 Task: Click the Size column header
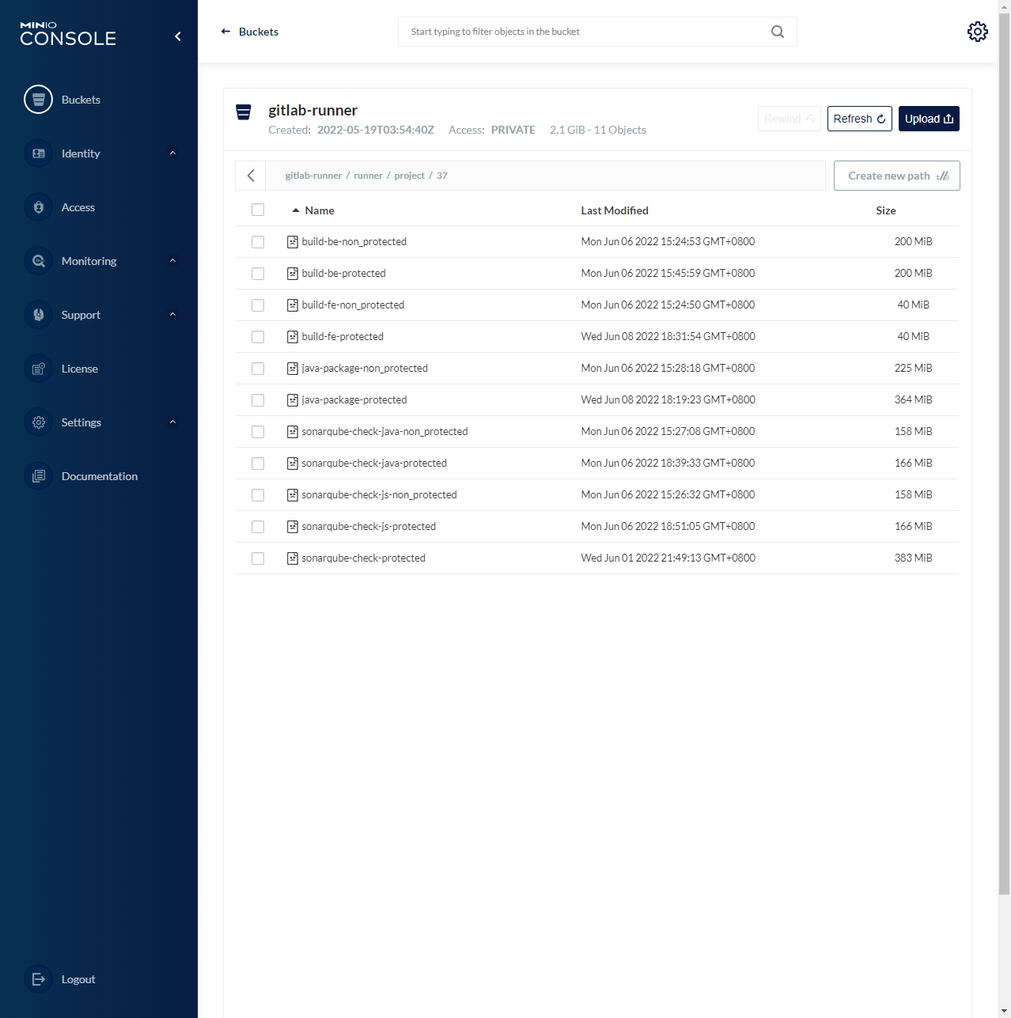886,210
